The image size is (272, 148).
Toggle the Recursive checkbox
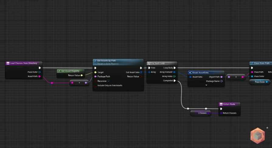109,81
